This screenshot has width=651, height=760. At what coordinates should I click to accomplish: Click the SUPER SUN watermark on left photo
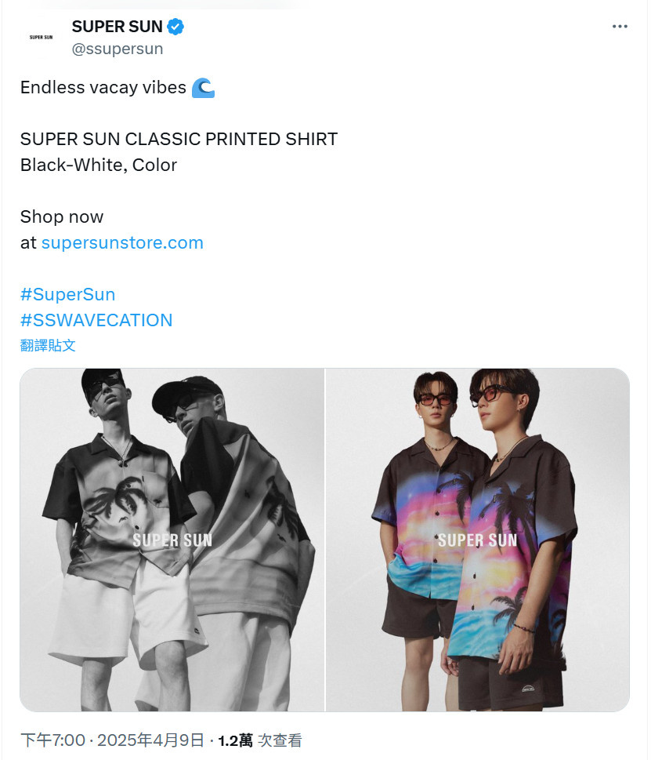172,540
